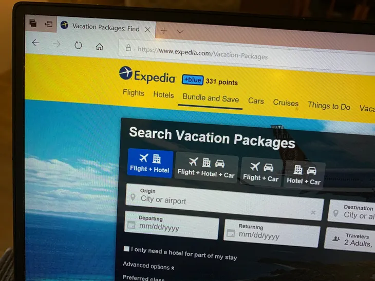The image size is (375, 281).
Task: Go to the Cruises menu item
Action: coord(286,103)
